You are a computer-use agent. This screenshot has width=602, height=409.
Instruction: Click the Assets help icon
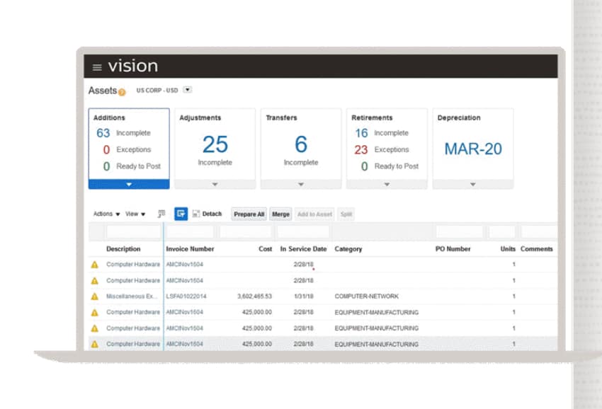(x=122, y=92)
